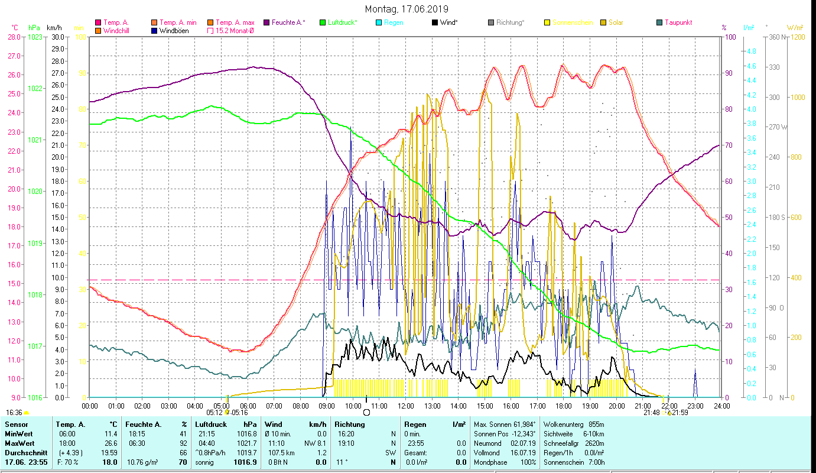Click the MinWert row label
Screen dimensions: 816x473
tap(19, 434)
